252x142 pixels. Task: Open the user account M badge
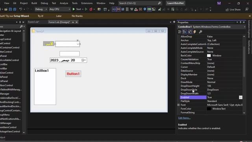219,3
